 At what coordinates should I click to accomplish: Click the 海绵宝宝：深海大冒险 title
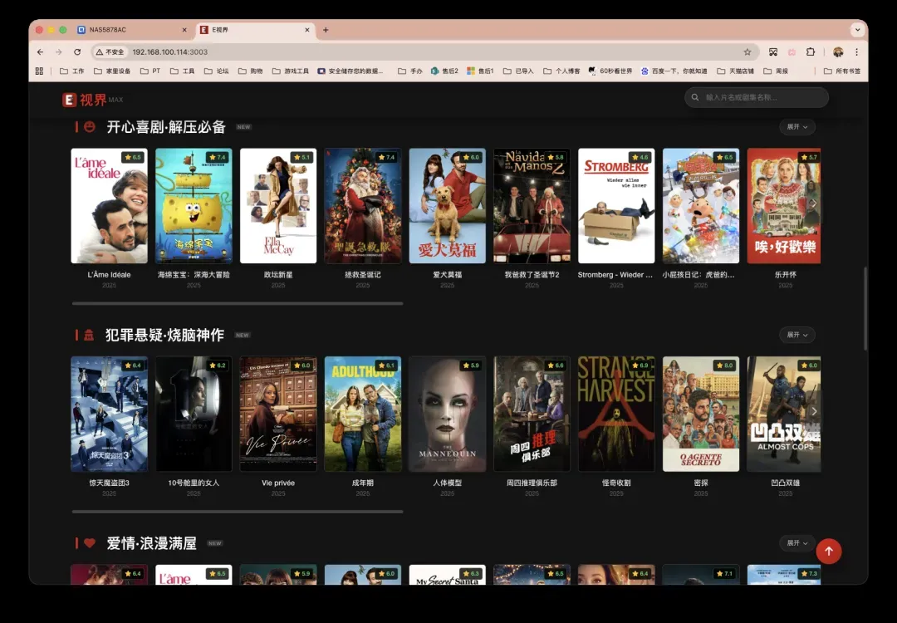(x=194, y=275)
